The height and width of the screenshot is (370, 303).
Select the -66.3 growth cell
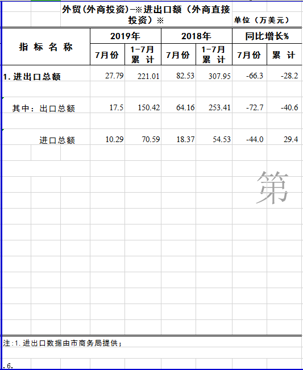(x=250, y=73)
